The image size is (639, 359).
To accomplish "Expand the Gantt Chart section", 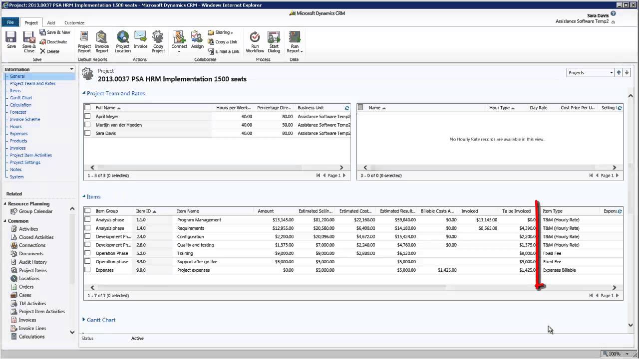I will click(84, 320).
